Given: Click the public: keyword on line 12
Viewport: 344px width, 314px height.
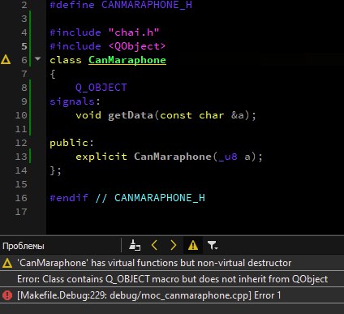Looking at the screenshot, I should (x=71, y=143).
